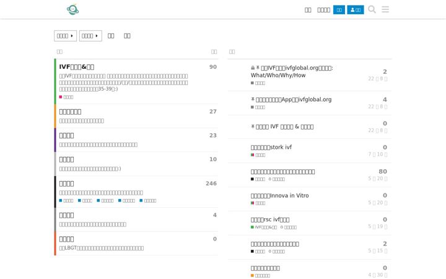Open the IVF category with 90 topics
Viewport: 446px width, 279px height.
click(x=77, y=67)
